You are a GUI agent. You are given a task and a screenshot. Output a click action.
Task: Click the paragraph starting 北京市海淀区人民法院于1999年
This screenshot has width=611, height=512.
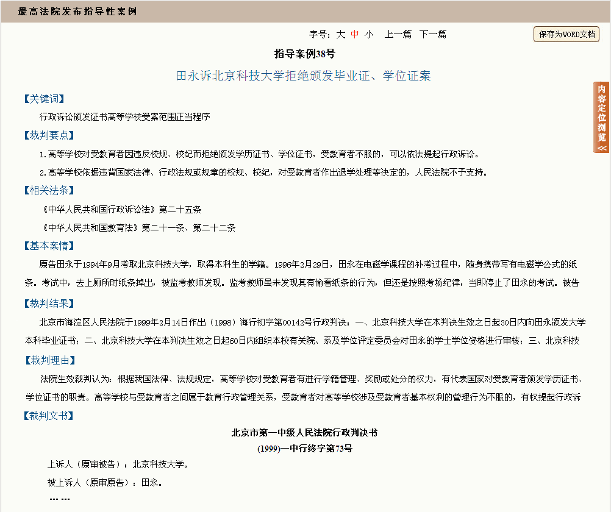pos(305,331)
